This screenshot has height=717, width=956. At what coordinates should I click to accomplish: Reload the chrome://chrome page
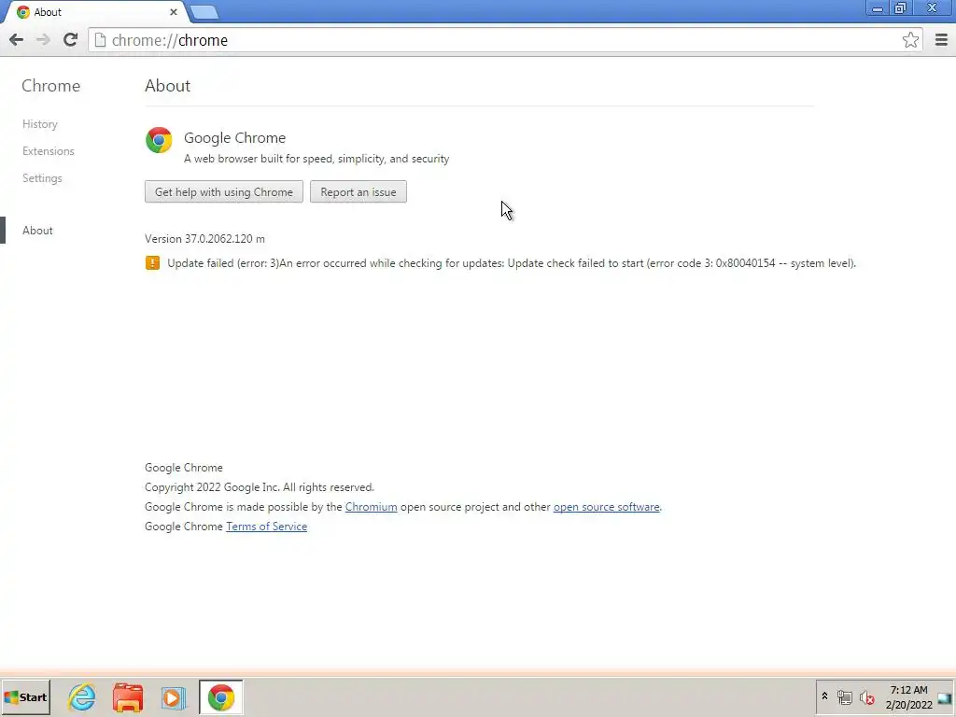pos(70,40)
